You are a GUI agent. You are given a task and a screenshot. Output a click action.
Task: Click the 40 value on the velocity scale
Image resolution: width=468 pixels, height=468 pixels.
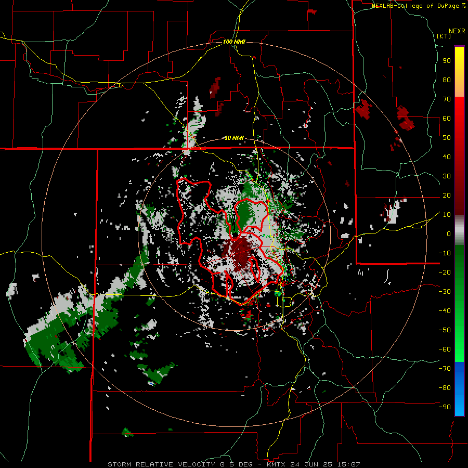pos(447,157)
